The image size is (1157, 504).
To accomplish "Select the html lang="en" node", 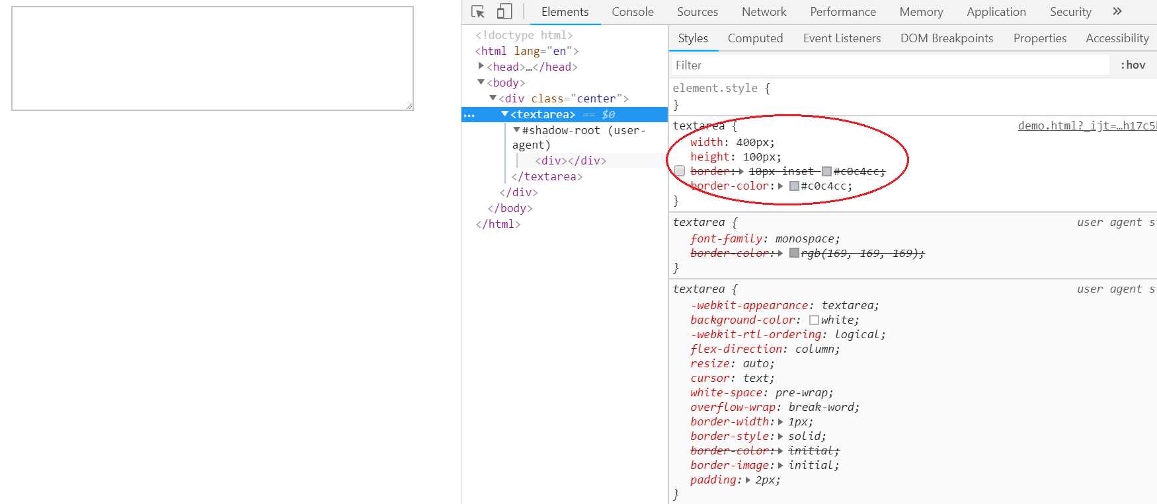I will 527,51.
